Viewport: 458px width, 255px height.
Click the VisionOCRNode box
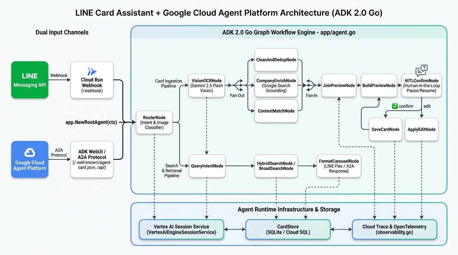[x=206, y=85]
